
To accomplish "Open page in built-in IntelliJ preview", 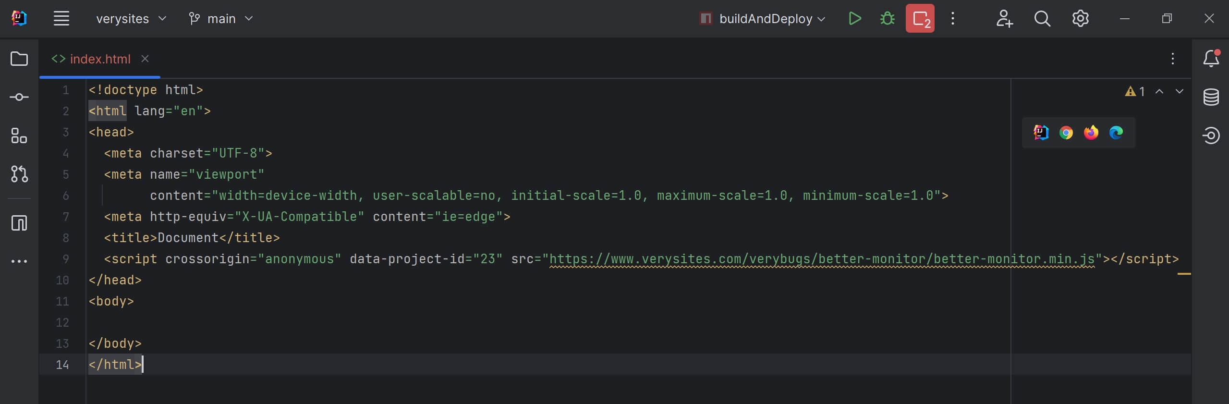I will [x=1041, y=133].
